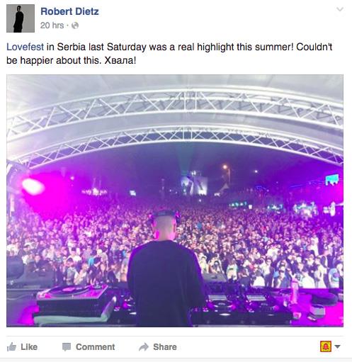352x362 pixels.
Task: Click the Robert Dietz name link
Action: point(69,11)
